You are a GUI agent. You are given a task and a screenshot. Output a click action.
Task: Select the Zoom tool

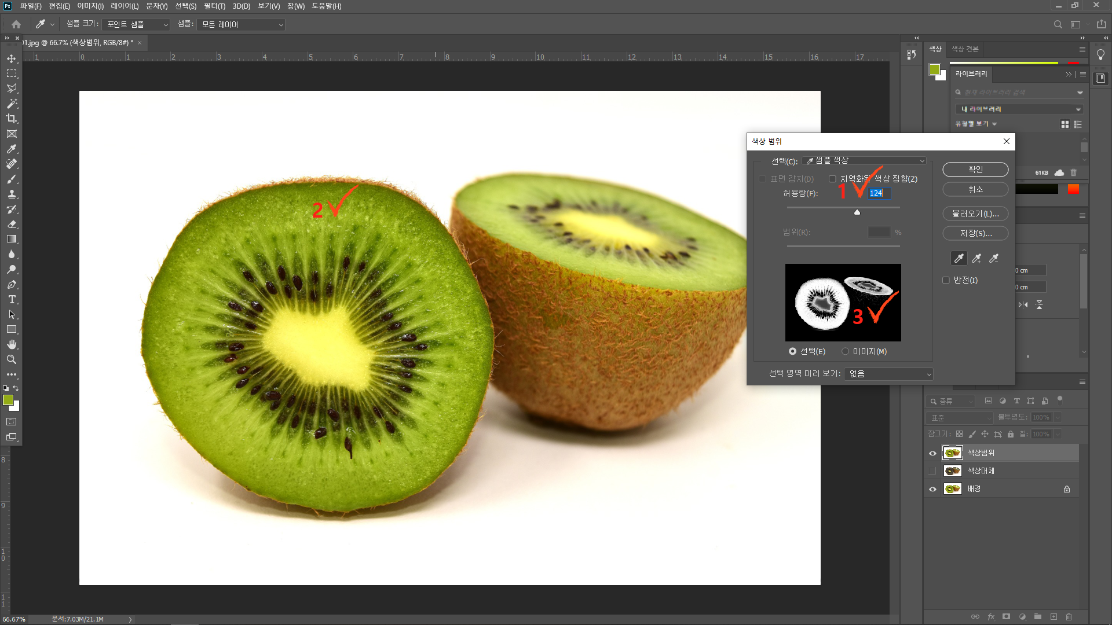12,359
